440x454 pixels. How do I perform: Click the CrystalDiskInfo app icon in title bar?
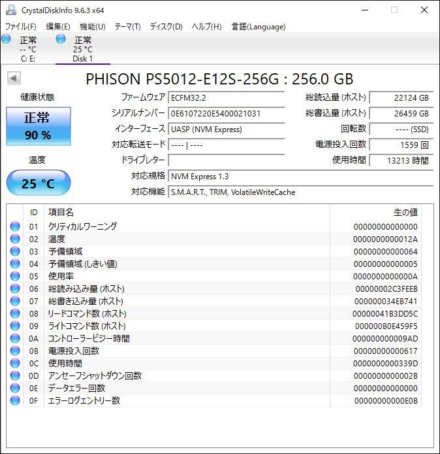[x=11, y=10]
